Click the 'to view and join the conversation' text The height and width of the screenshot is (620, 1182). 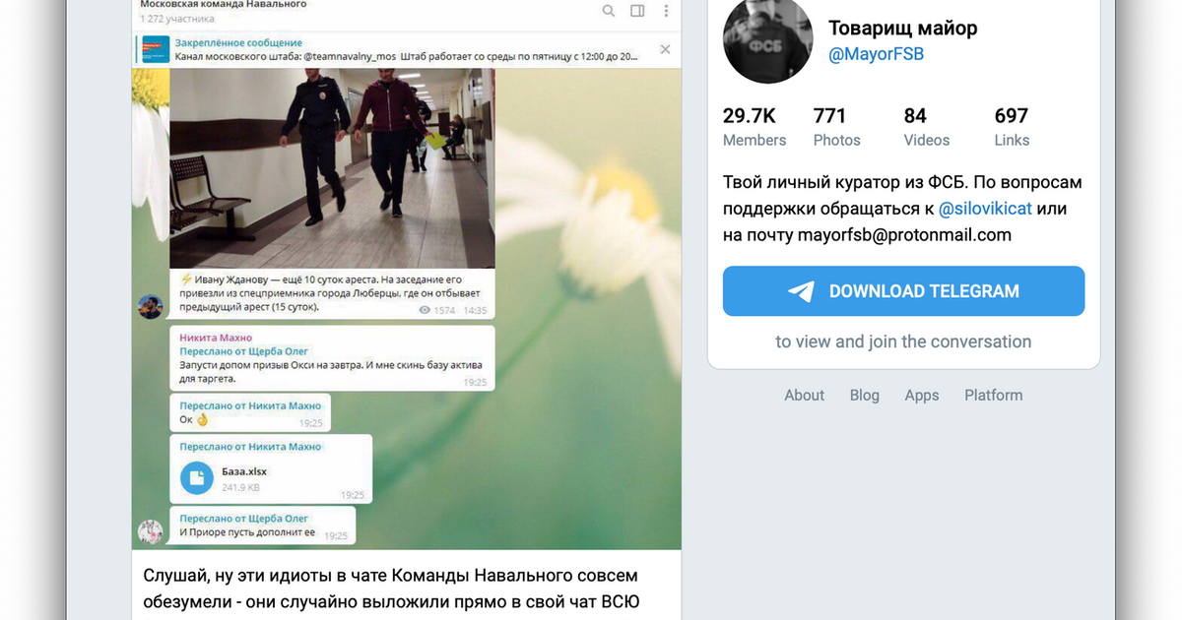(903, 341)
